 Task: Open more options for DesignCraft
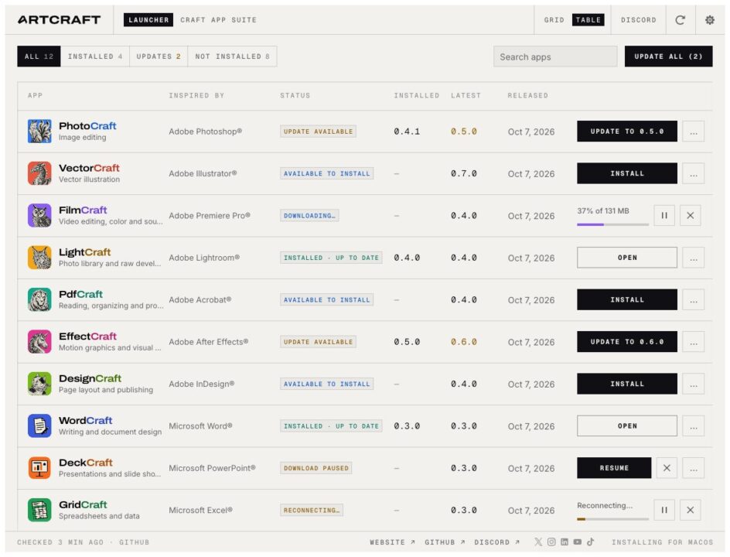coord(693,384)
